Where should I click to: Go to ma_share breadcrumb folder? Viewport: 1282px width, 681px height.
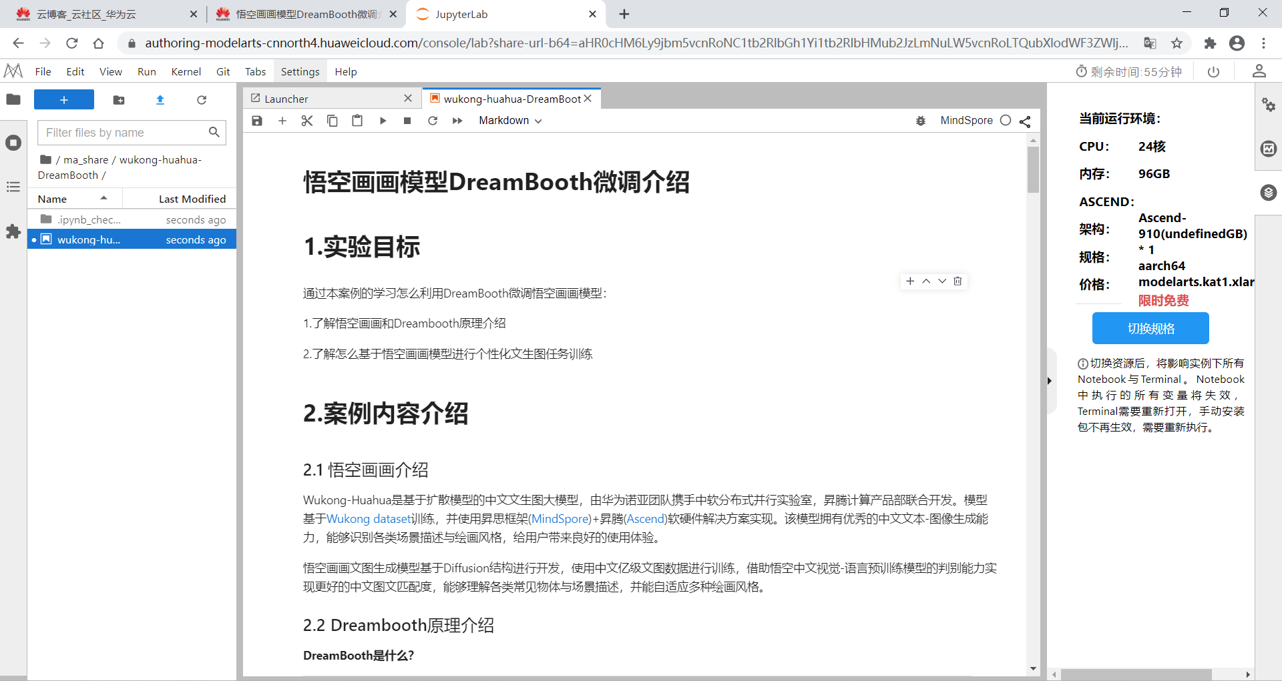click(85, 160)
